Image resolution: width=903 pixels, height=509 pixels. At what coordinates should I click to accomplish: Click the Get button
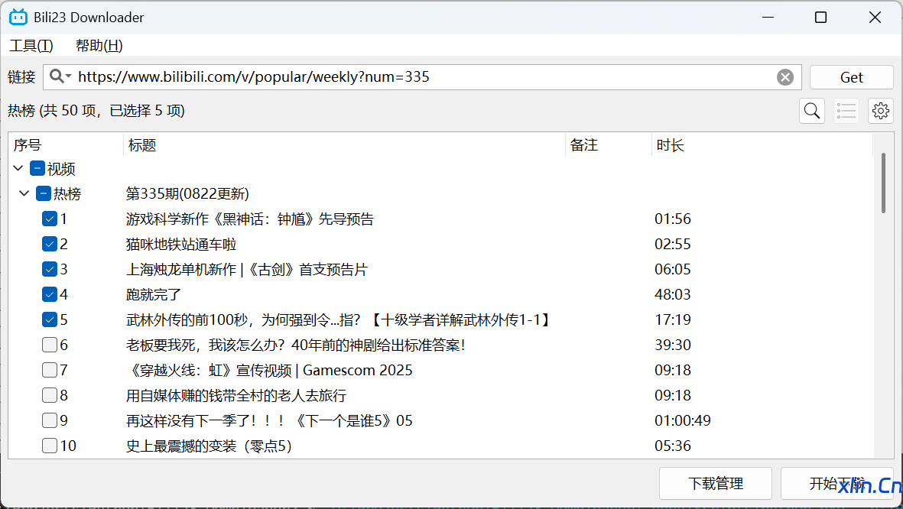(852, 77)
